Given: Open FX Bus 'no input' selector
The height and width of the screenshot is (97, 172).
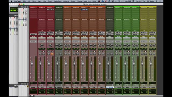Looking at the screenshot, I should point(110,32).
